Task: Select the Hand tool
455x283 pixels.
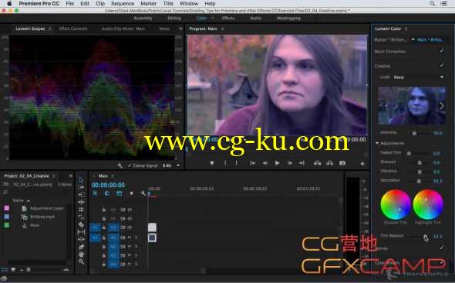Action: point(81,255)
